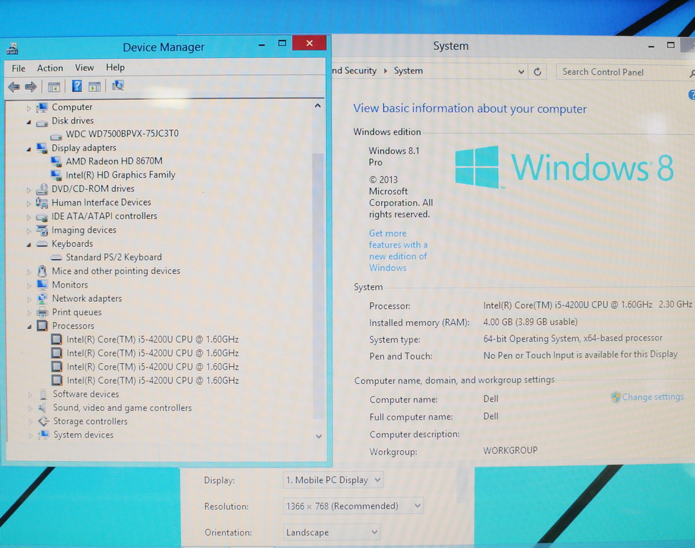Click the action pane toolbar icon next to Help
695x548 pixels.
tap(94, 86)
